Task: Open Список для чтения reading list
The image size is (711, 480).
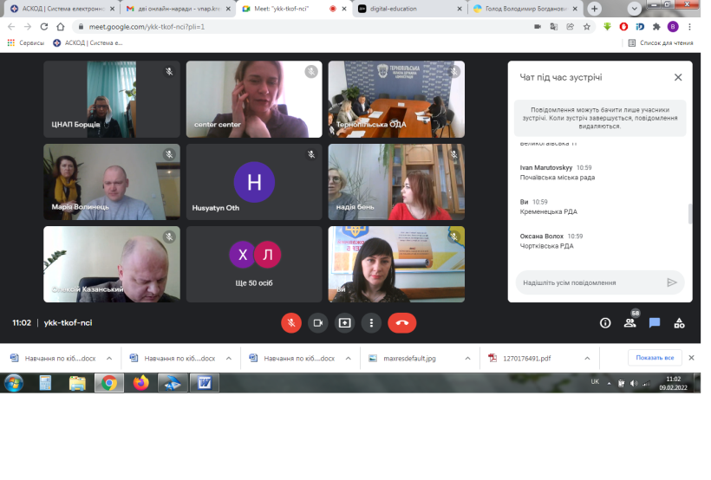Action: 661,43
